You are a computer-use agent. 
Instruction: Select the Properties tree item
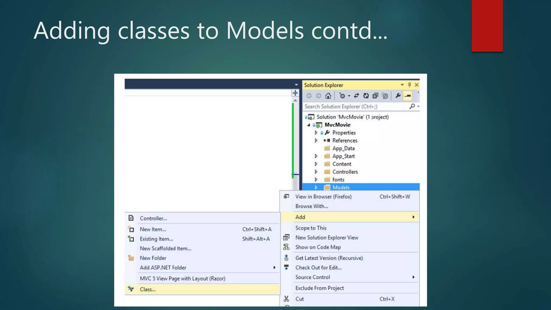[344, 133]
